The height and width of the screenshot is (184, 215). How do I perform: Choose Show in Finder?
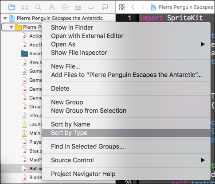click(x=126, y=27)
